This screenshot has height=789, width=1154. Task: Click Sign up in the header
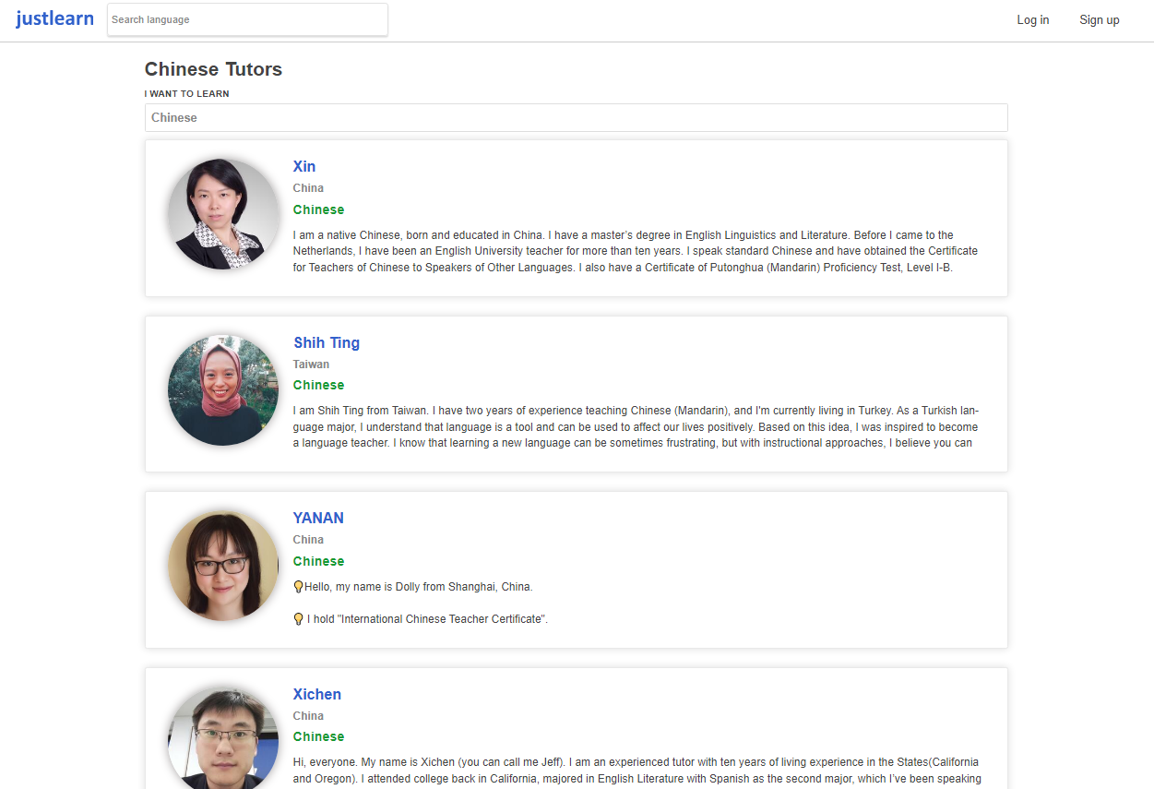[1099, 20]
